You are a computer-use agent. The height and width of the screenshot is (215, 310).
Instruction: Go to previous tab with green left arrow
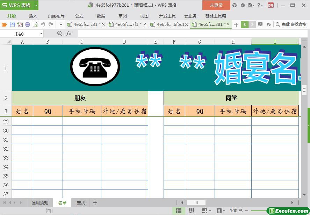coord(245,24)
